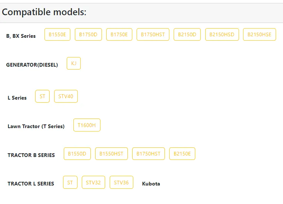Choose B1550D in Tractor B Series
This screenshot has height=204, width=283.
tap(77, 154)
